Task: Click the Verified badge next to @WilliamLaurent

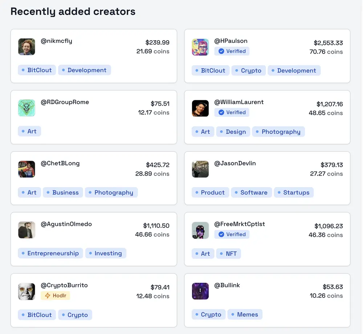Action: pos(232,112)
